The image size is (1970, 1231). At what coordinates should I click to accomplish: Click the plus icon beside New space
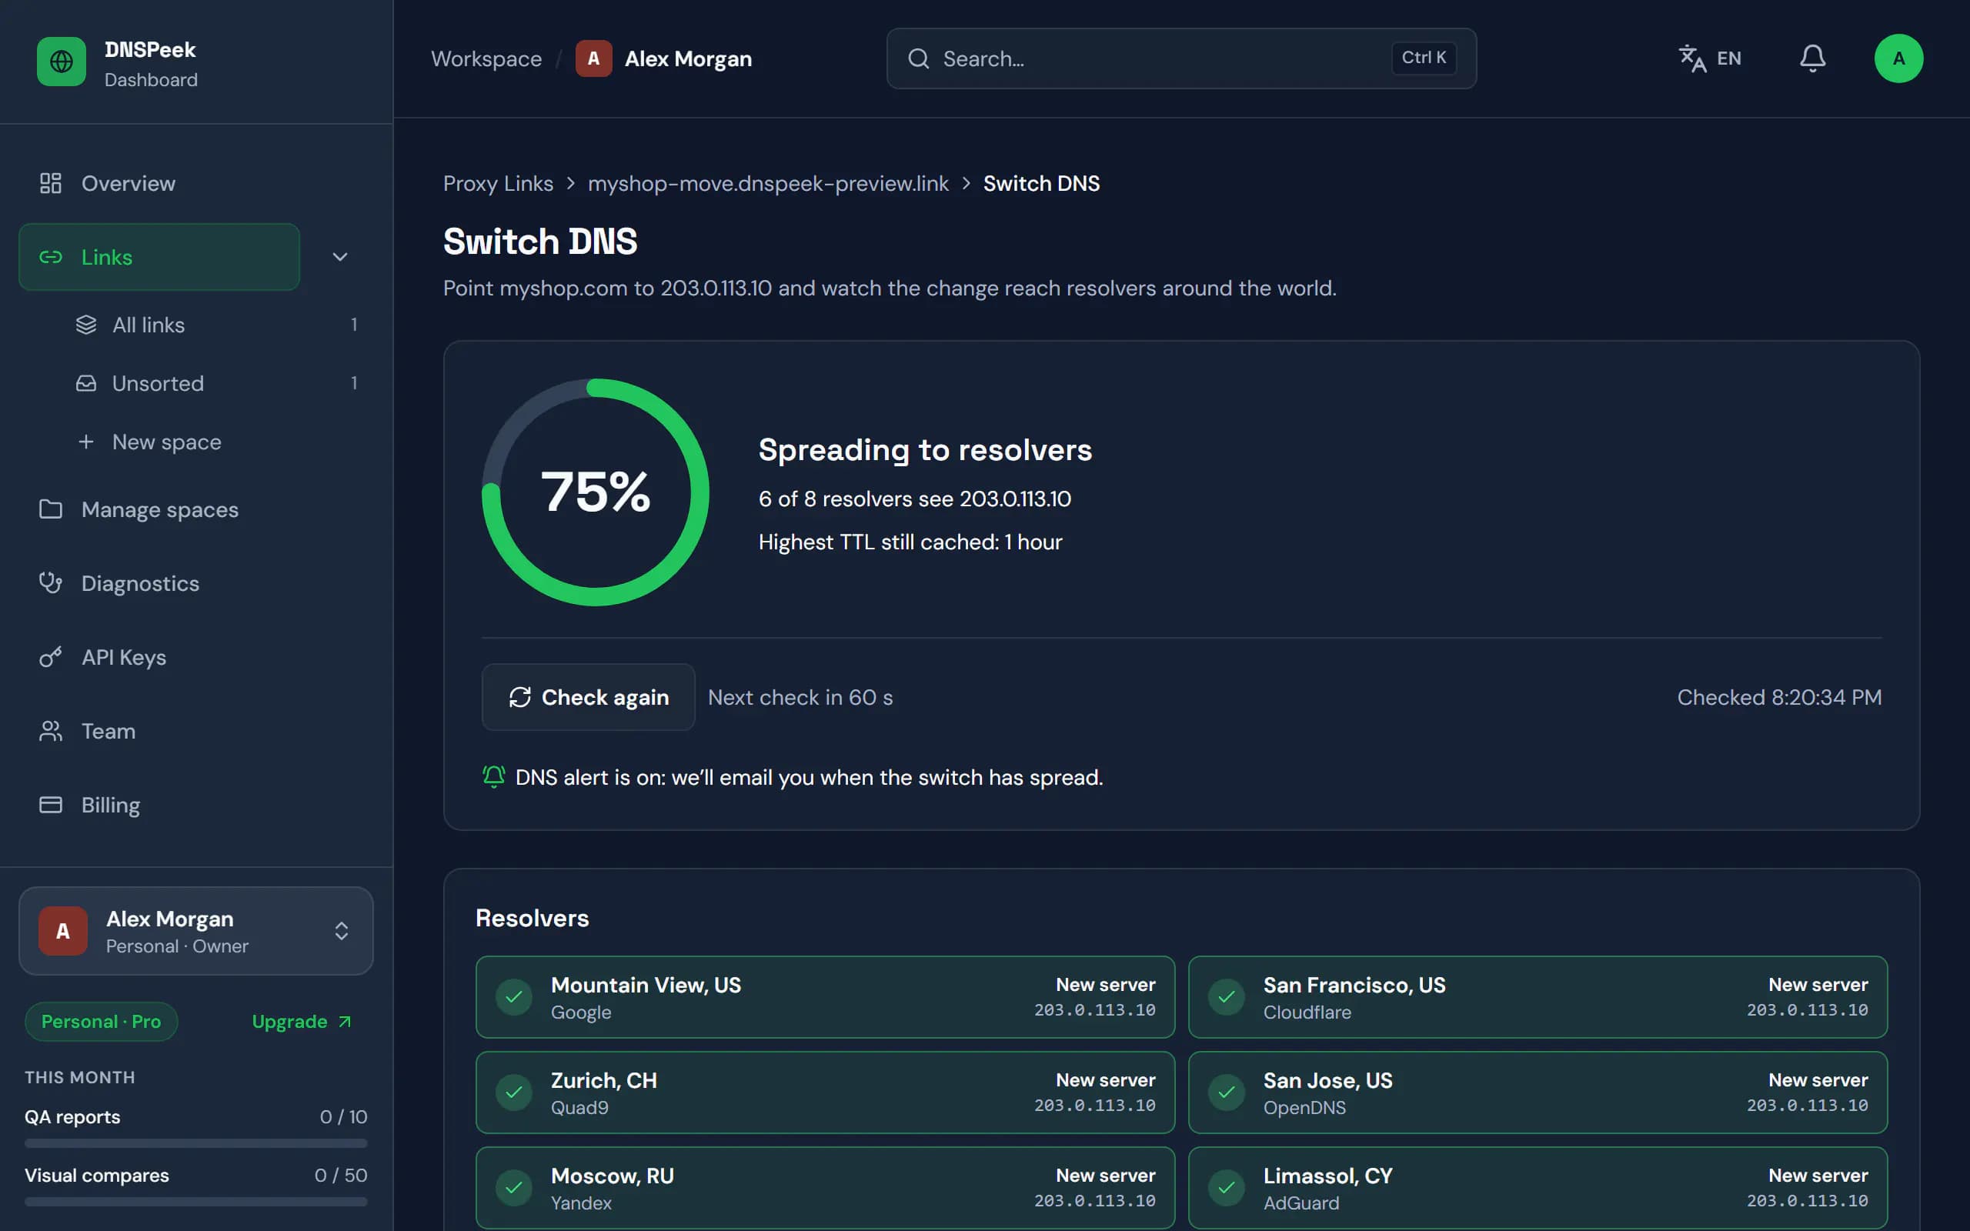click(x=86, y=442)
